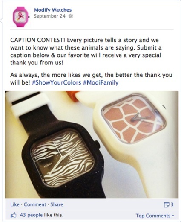Click the thumbs-up likes icon
181x222 pixels.
14,215
